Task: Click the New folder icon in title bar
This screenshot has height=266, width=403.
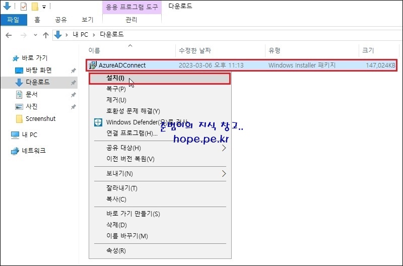Action: point(35,7)
